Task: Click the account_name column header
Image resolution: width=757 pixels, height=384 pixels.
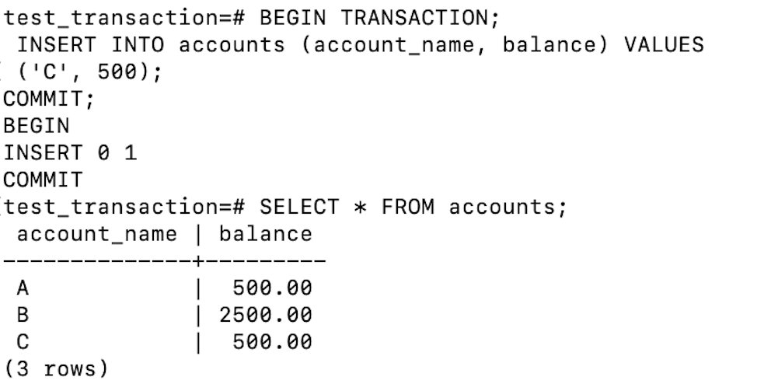Action: 97,236
